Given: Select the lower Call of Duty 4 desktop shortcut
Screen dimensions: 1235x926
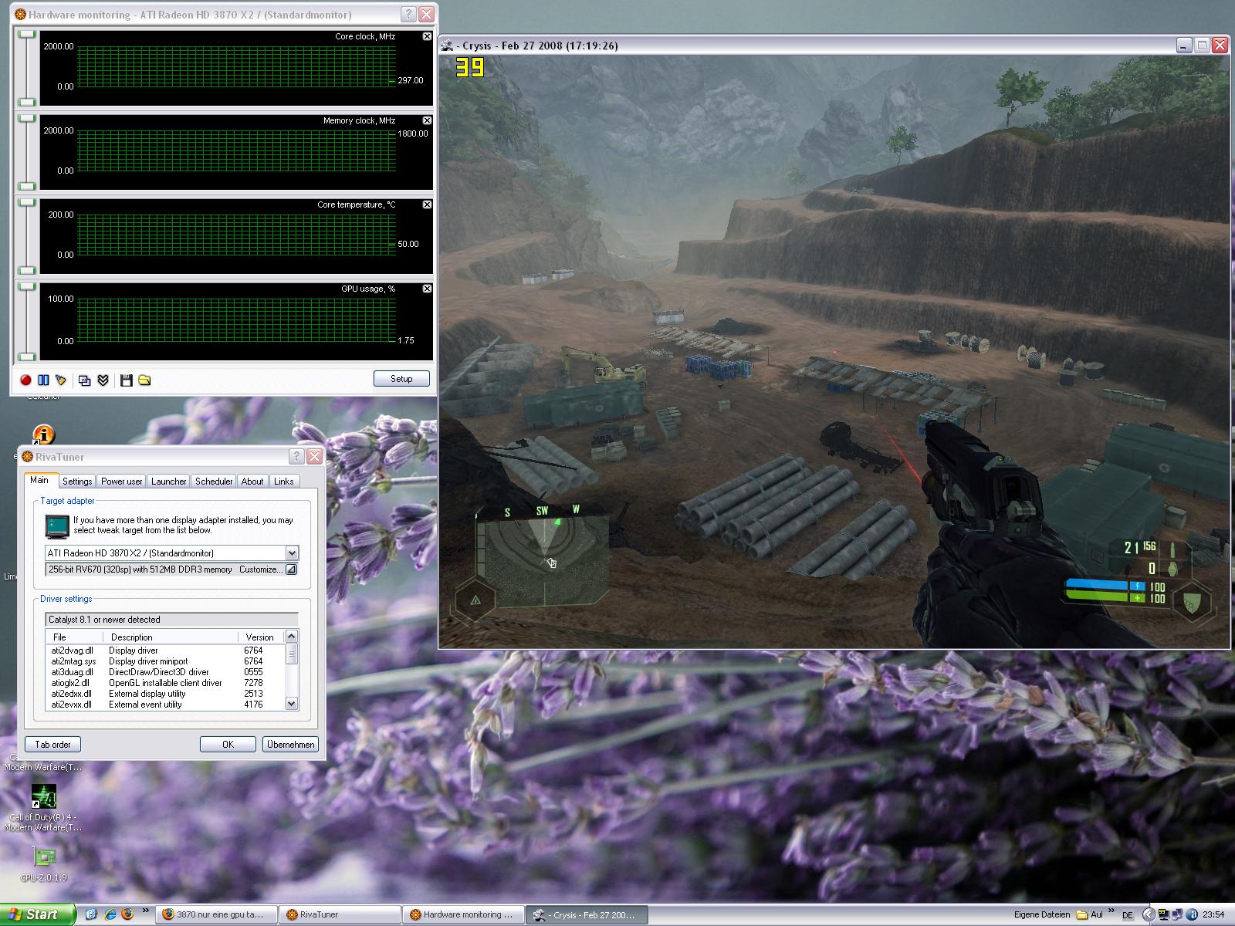Looking at the screenshot, I should point(43,809).
